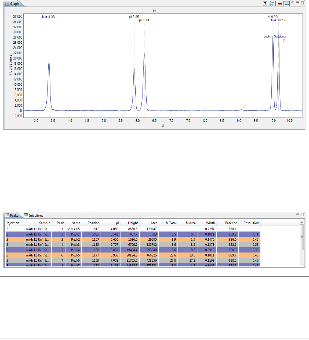Select the Mkr 4.05 row name cell
Image resolution: width=309 pixels, height=340 pixels.
(73, 229)
